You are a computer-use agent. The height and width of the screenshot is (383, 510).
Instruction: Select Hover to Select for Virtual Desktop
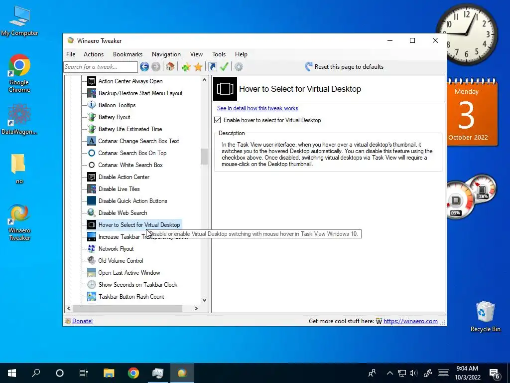point(139,225)
